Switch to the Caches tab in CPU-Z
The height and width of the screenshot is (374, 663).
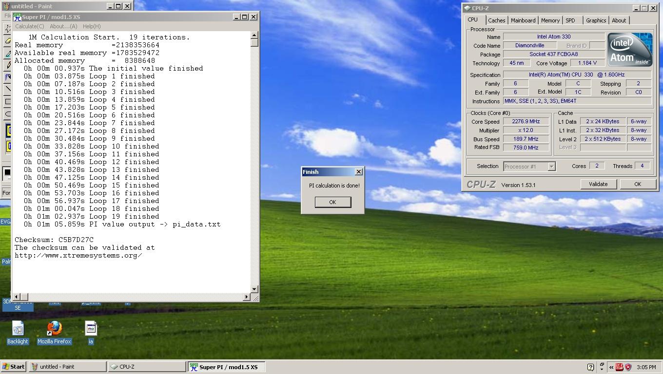pyautogui.click(x=497, y=20)
